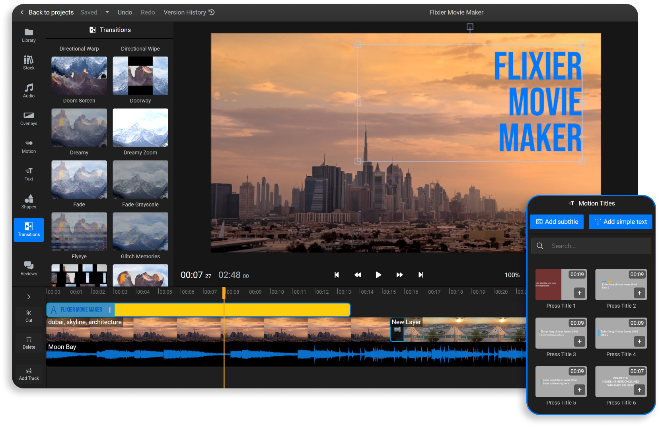Click the 100% playback zoom control
The image size is (660, 427).
tap(512, 275)
